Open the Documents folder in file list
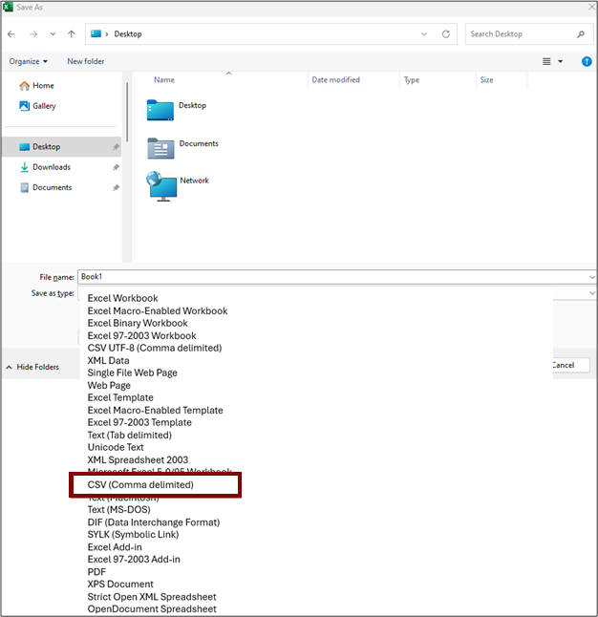This screenshot has width=598, height=617. coord(160,146)
